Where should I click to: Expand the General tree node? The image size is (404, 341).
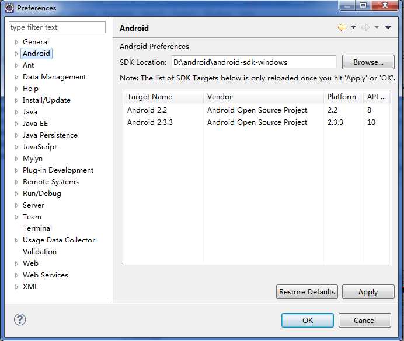click(16, 42)
